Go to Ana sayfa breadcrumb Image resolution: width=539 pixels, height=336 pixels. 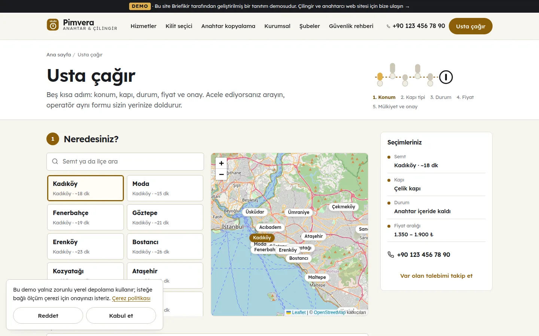(59, 55)
